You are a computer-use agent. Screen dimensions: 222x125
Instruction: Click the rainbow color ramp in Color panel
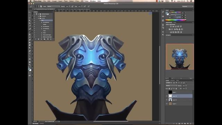point(176,20)
